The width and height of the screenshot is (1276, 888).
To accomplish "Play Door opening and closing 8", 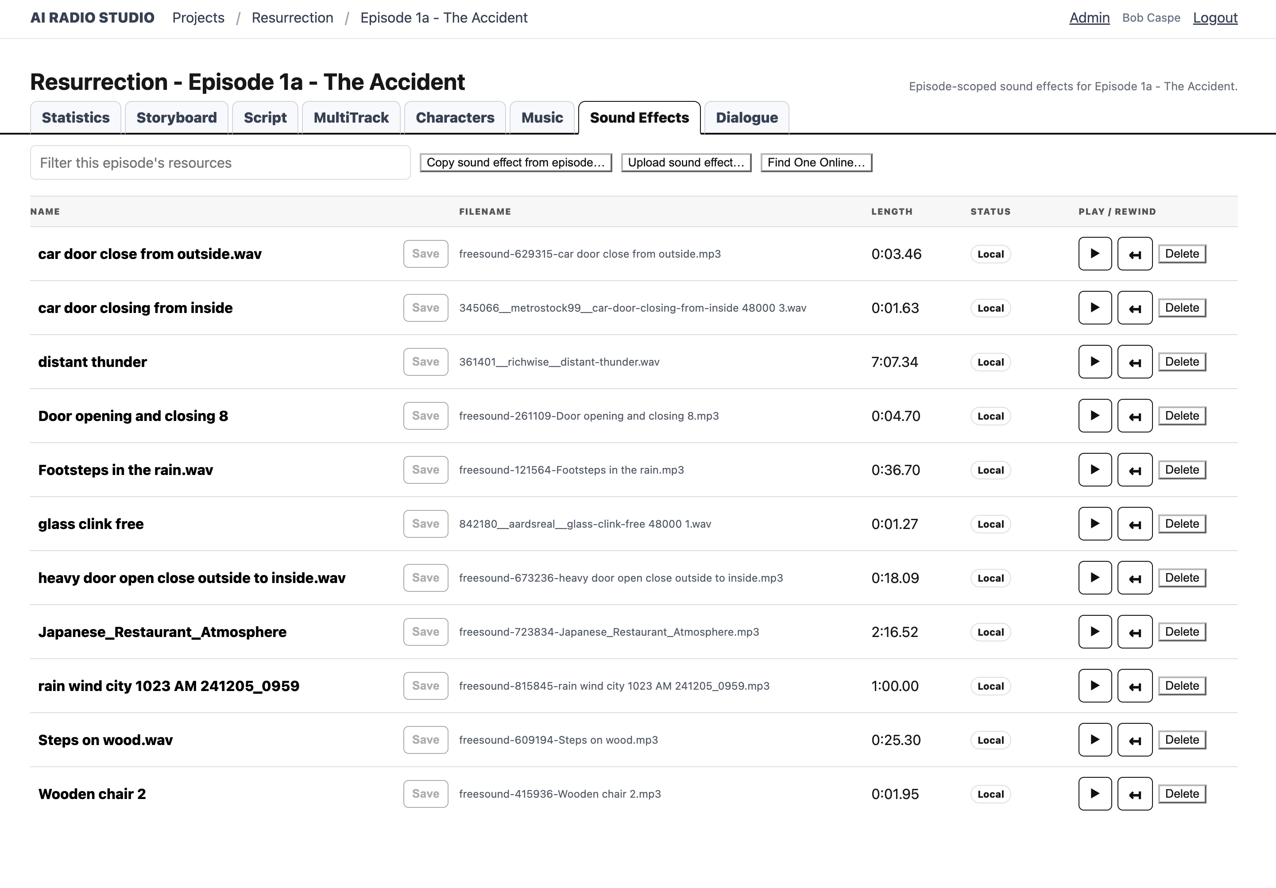I will (x=1095, y=415).
